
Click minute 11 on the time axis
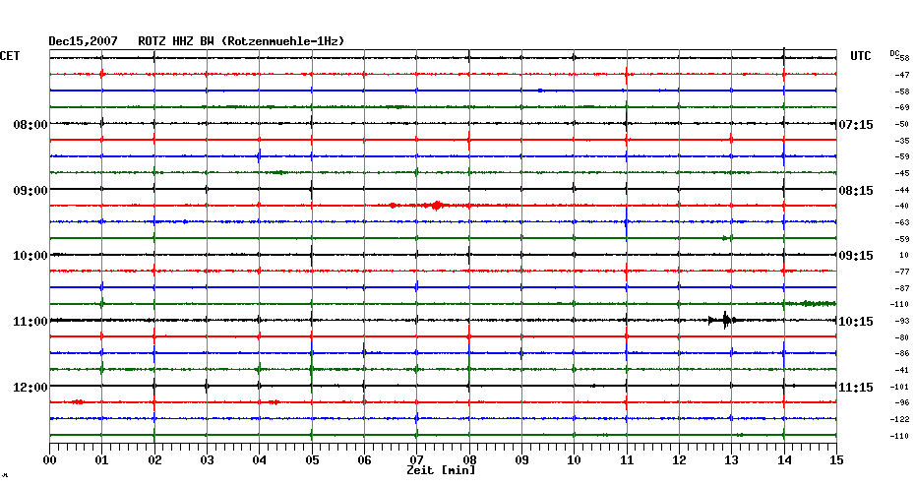coord(627,460)
